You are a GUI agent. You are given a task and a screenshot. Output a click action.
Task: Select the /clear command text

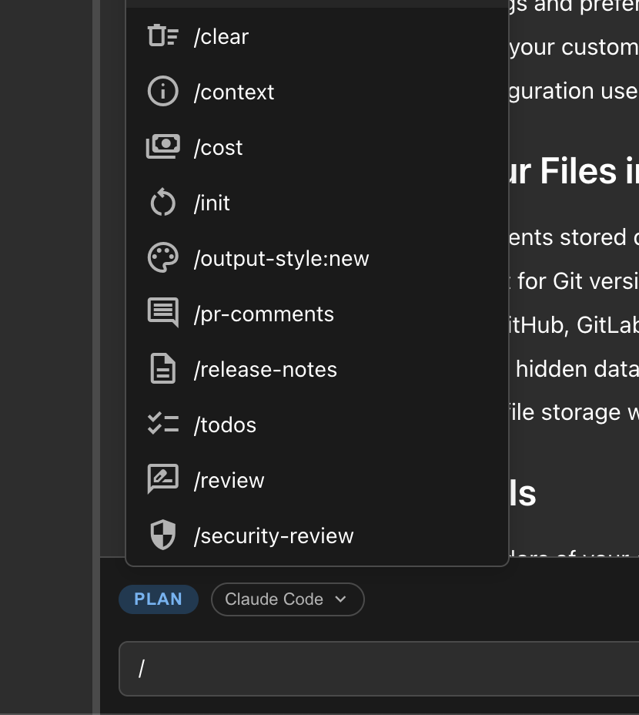tap(221, 37)
